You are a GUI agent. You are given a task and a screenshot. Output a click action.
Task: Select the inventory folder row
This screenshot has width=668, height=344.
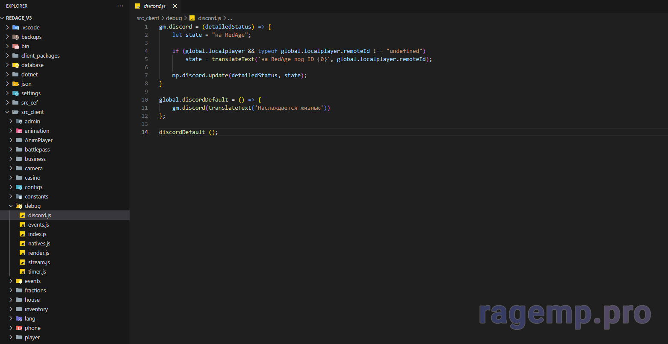pos(65,309)
